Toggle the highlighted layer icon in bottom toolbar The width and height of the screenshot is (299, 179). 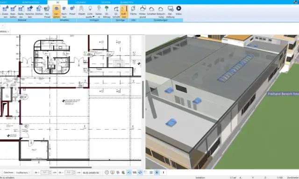click(140, 172)
